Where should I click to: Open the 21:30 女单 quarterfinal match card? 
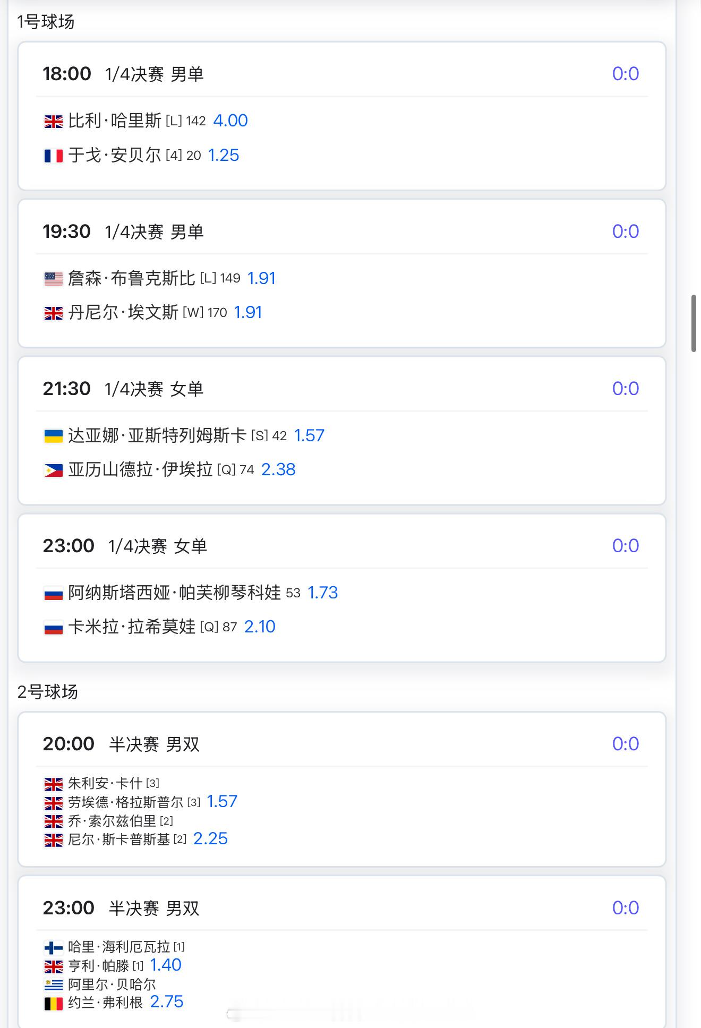pyautogui.click(x=342, y=431)
